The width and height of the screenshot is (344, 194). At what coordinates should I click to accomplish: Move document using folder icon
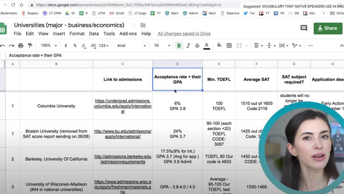(143, 25)
